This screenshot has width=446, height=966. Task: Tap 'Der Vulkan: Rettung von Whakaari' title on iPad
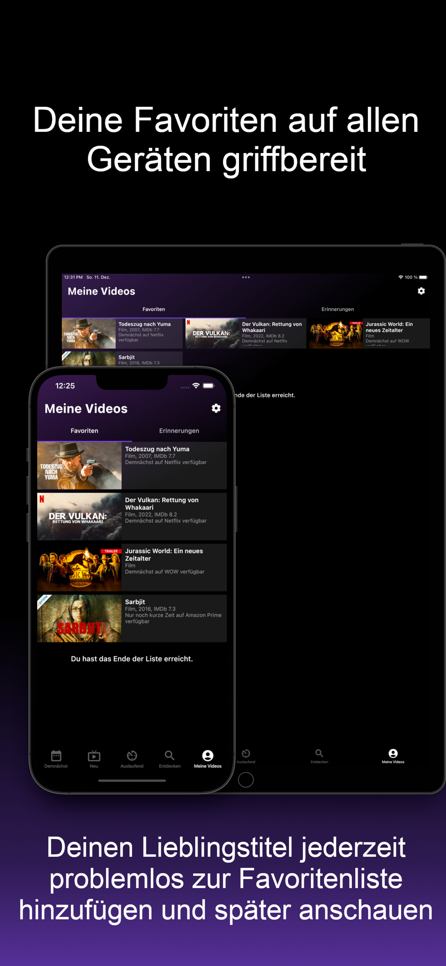tap(272, 327)
